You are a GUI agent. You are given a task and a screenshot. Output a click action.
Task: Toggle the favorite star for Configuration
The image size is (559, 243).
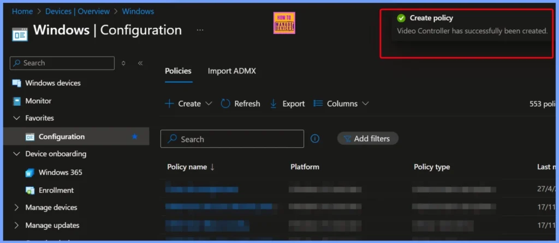[x=134, y=136]
